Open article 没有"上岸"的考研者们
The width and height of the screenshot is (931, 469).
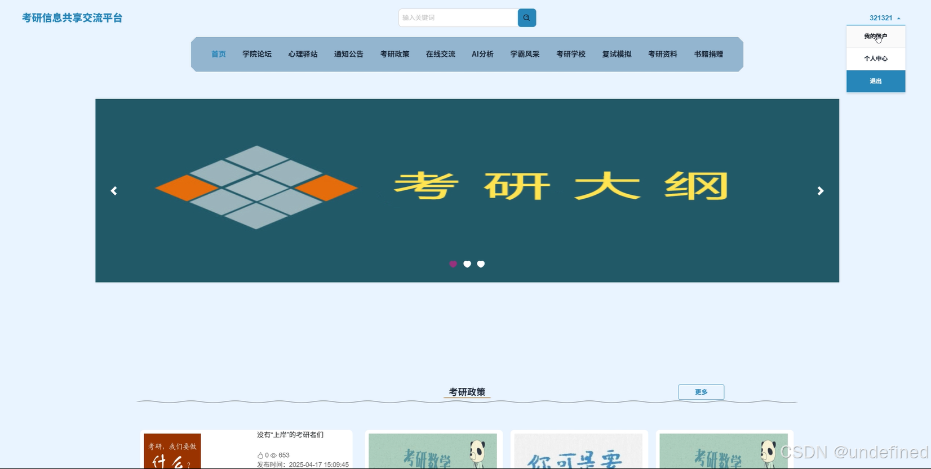click(290, 435)
